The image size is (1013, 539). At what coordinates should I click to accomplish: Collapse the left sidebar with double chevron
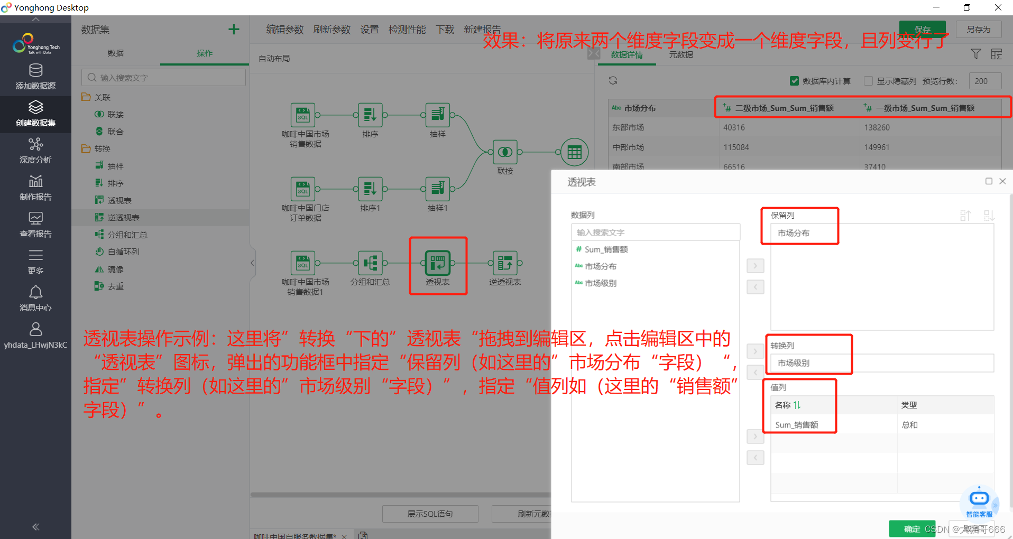click(35, 526)
